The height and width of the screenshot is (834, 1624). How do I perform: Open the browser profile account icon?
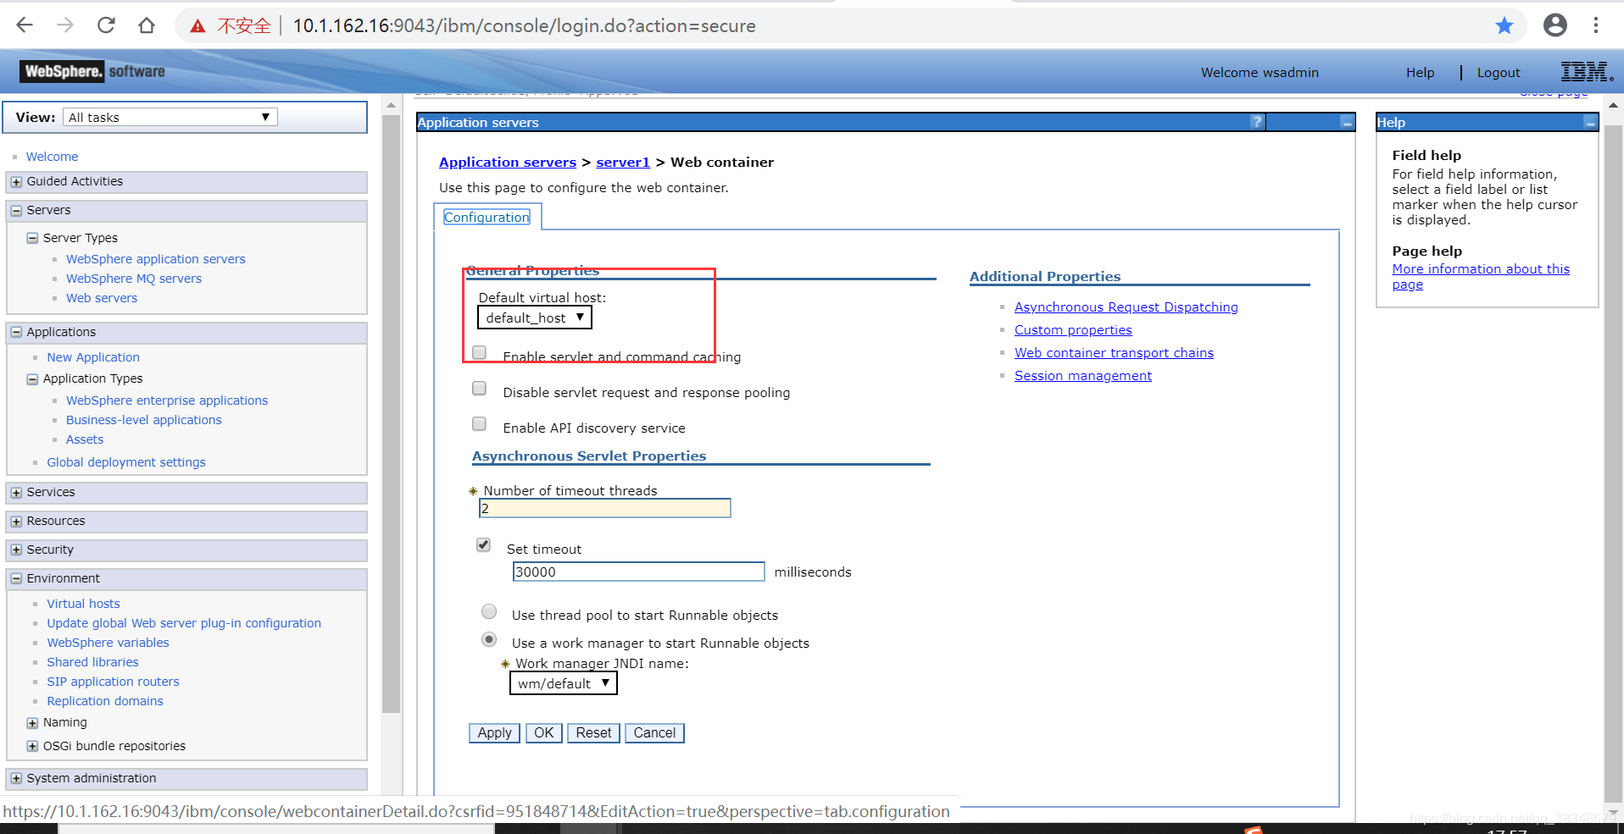click(1555, 25)
